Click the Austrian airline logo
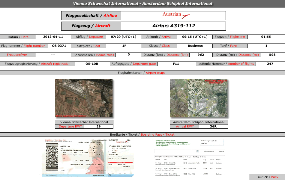Image resolution: width=285 pixels, height=180 pixels. click(176, 15)
